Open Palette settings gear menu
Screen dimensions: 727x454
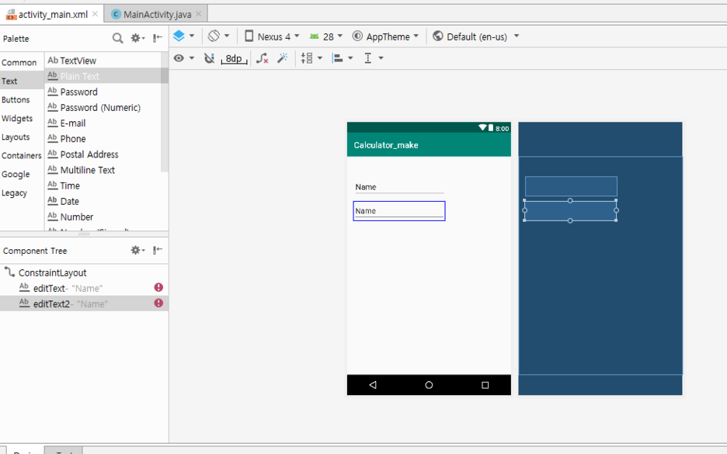(x=137, y=39)
